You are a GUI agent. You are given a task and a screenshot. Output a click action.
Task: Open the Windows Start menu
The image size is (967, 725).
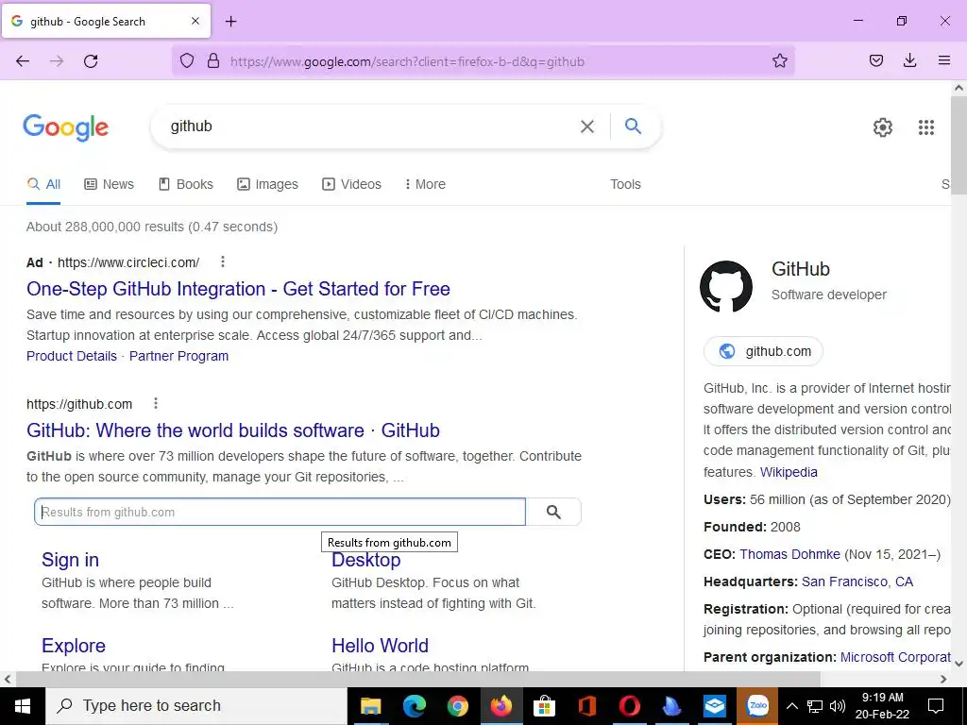tap(23, 706)
